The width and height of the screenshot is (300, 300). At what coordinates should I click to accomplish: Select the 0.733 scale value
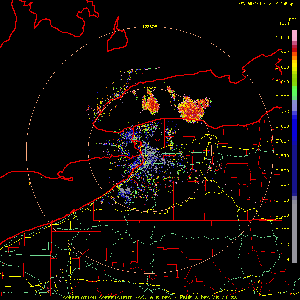coord(282,112)
